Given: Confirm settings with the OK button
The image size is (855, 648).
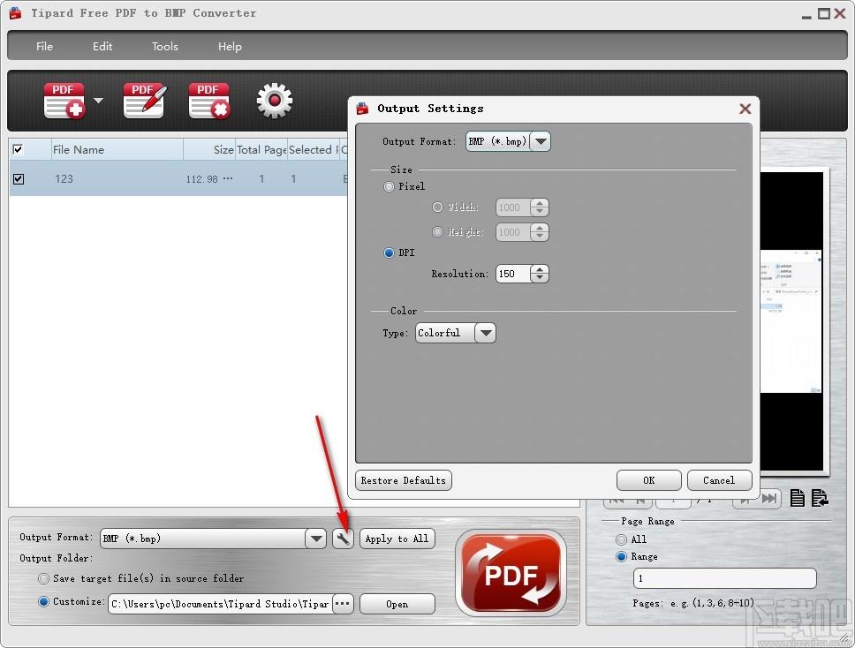Looking at the screenshot, I should point(649,480).
